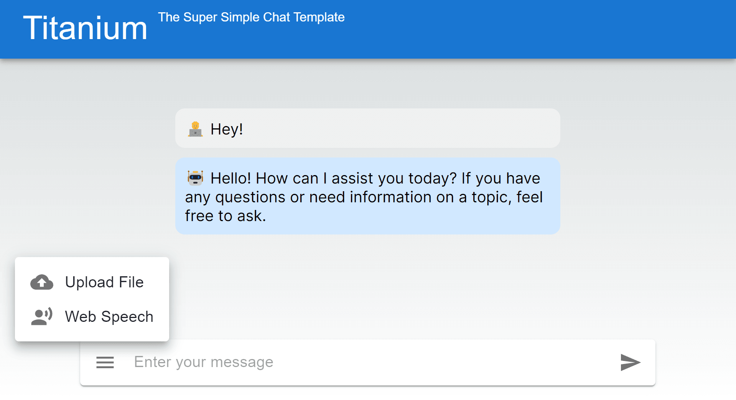Click "assist you today?" in the bot reply
The height and width of the screenshot is (400, 736).
[x=394, y=179]
